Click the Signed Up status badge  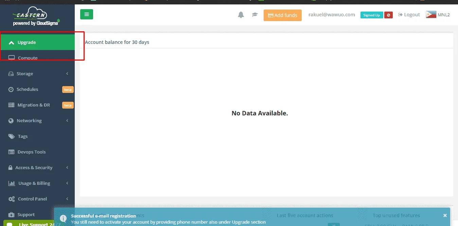pos(372,15)
